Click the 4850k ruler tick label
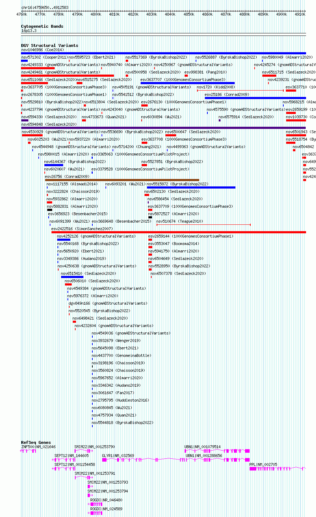This screenshot has height=517, width=316. click(x=189, y=15)
